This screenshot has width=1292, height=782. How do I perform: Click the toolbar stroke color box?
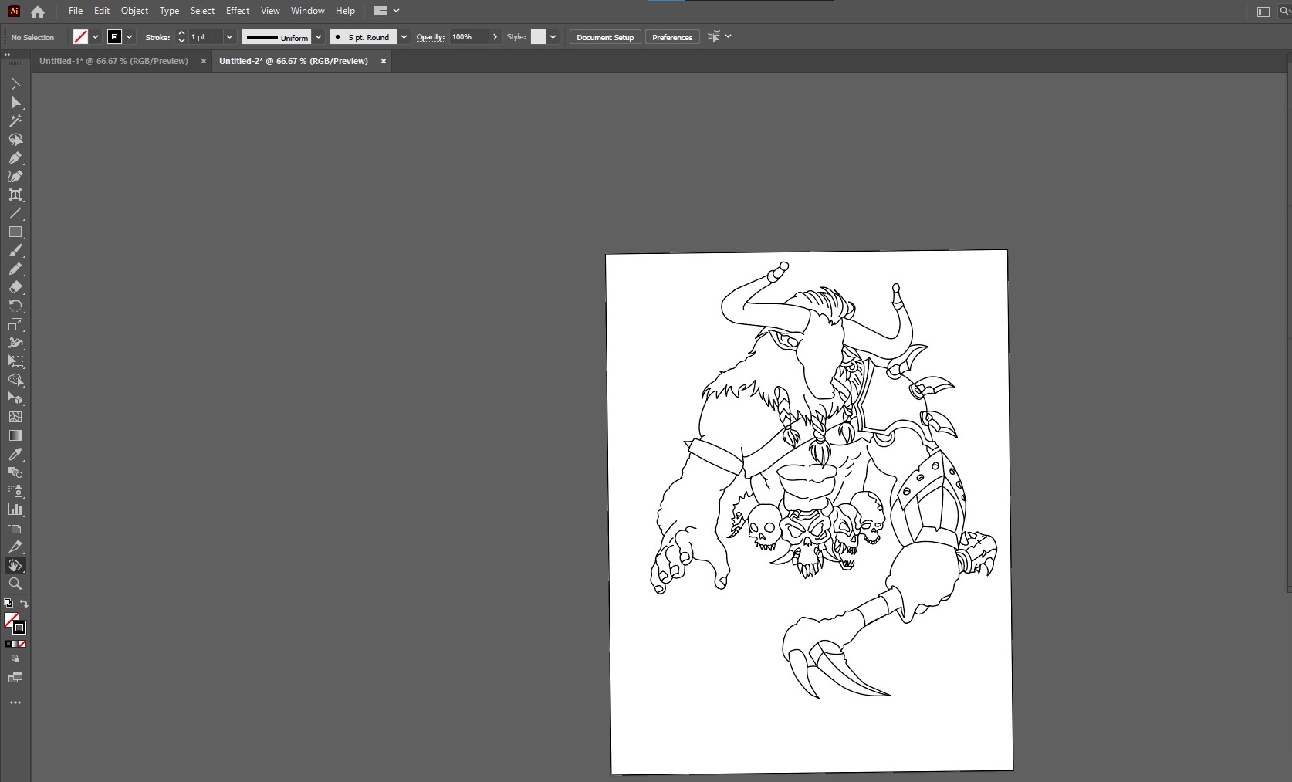click(19, 628)
